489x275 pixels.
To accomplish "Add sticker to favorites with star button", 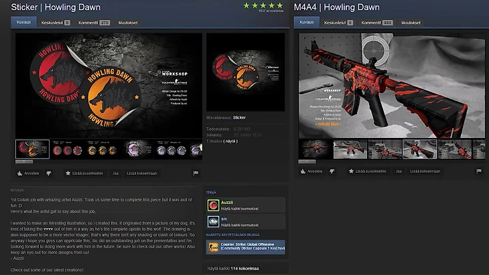I will pyautogui.click(x=84, y=173).
